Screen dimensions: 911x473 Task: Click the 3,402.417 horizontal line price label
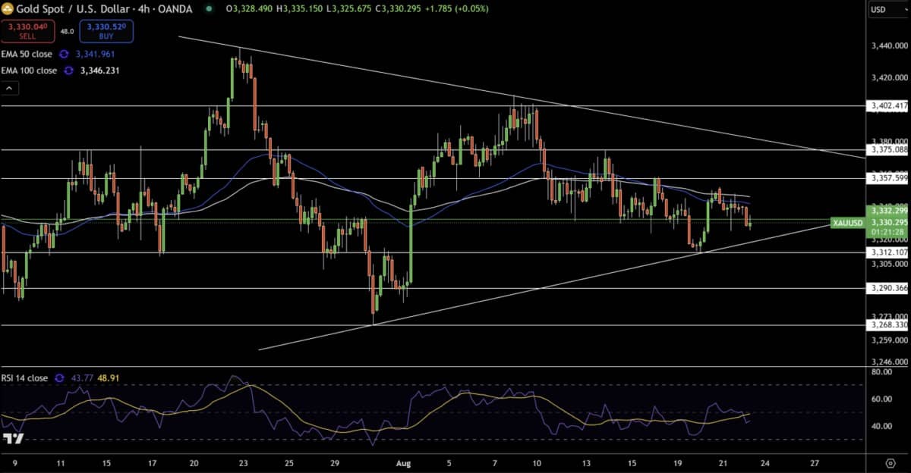click(887, 106)
